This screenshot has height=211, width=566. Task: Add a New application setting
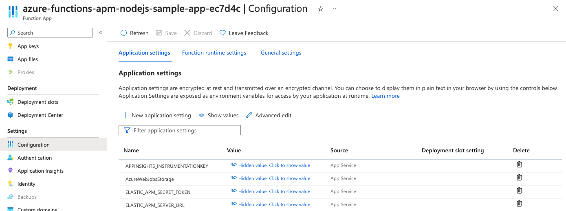156,115
